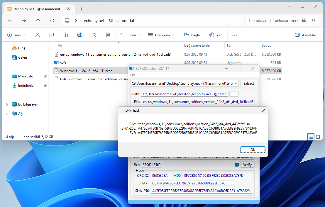Close the svfx_hash dialog with X
The height and width of the screenshot is (207, 325).
264,111
